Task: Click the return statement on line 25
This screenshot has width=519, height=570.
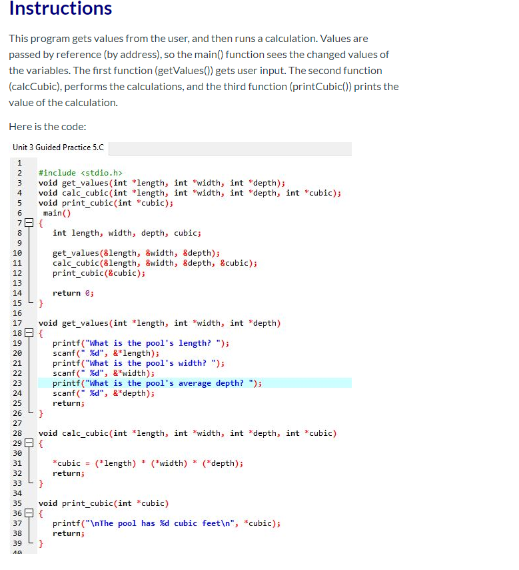Action: click(x=69, y=403)
